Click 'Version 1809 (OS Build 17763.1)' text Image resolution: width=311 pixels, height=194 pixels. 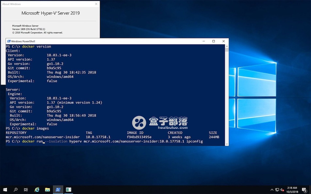coord(28,29)
